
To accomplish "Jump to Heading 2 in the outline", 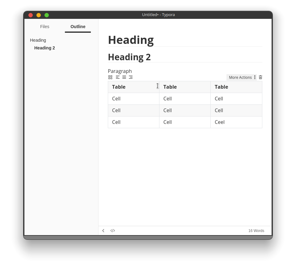I will pos(44,48).
